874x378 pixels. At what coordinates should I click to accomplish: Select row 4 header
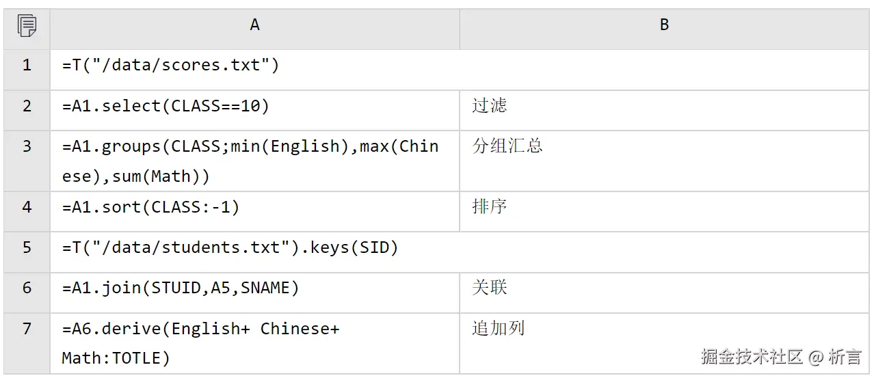tap(27, 207)
